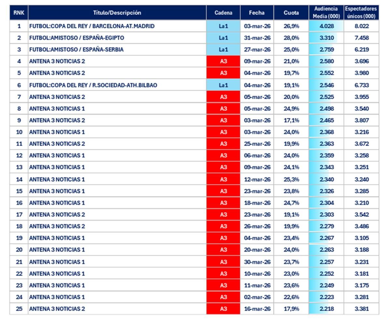Click the Título/Descripción column header
This screenshot has width=391, height=326.
(x=117, y=13)
